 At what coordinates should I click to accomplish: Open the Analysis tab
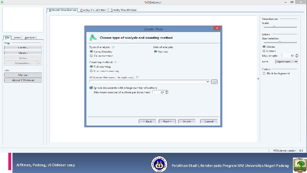point(30,37)
